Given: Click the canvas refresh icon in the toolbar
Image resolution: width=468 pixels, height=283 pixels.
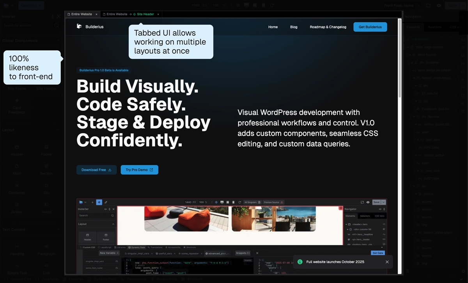Looking at the screenshot, I should (x=272, y=5).
